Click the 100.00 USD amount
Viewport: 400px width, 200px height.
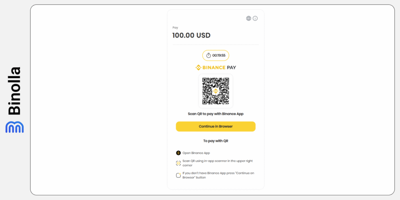[191, 36]
